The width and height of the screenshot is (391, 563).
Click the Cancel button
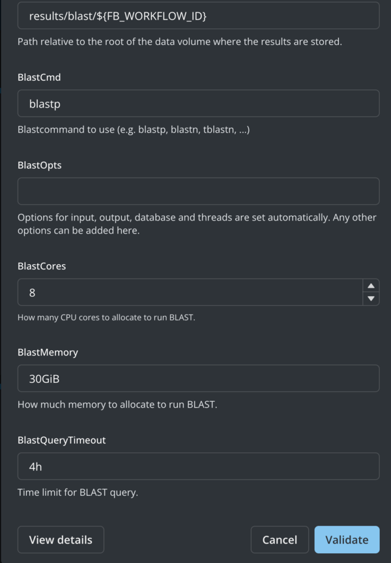280,540
